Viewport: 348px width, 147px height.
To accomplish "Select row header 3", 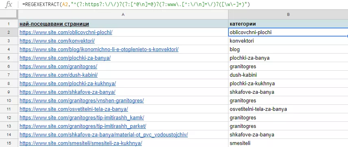I will click(9, 41).
